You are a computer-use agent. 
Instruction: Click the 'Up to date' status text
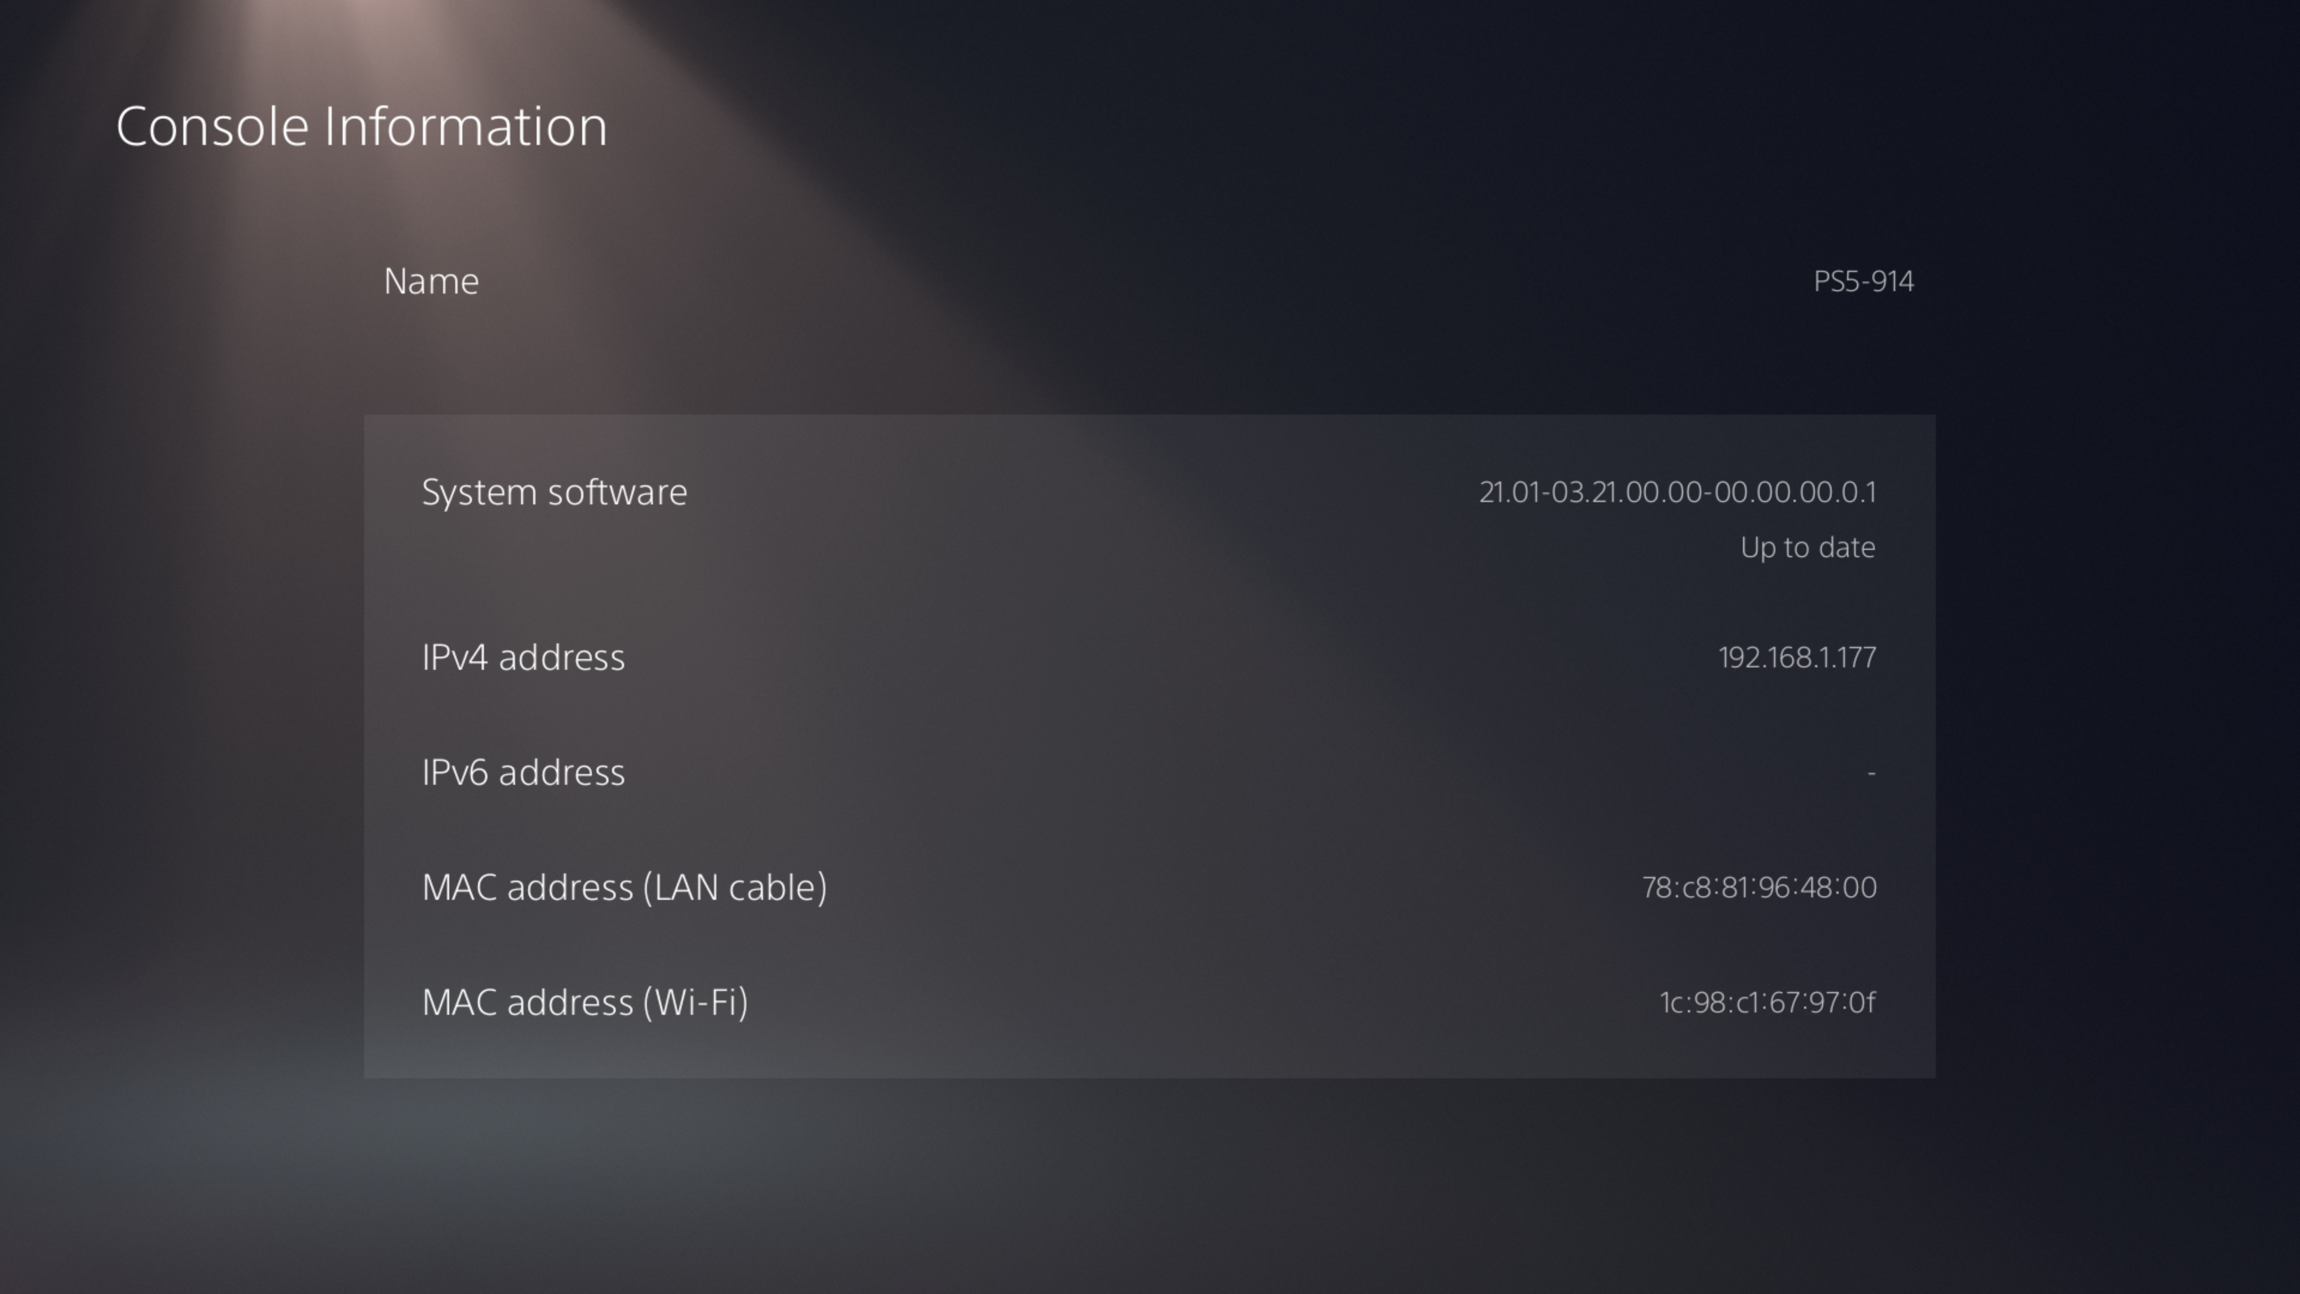click(1807, 548)
